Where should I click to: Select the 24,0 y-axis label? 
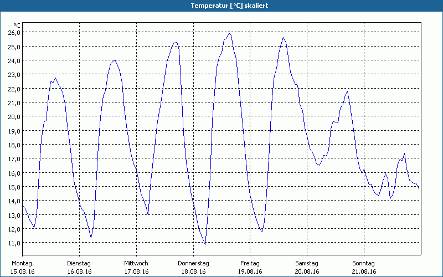point(14,60)
